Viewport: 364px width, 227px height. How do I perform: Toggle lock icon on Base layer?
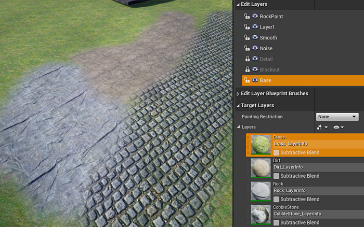247,80
